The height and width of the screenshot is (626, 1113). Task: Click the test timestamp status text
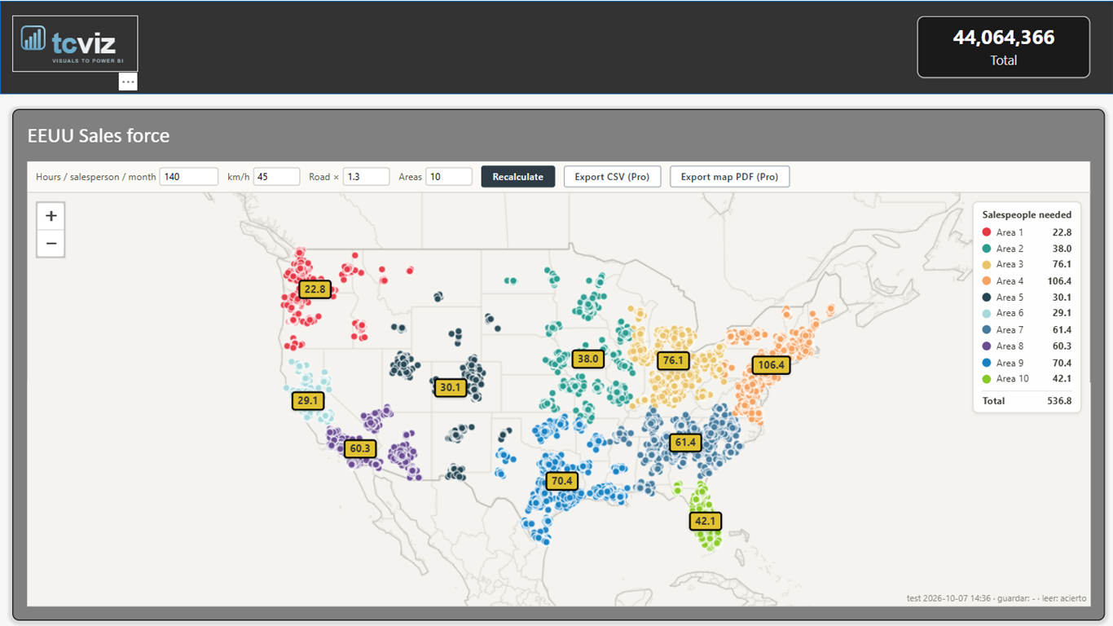[996, 598]
